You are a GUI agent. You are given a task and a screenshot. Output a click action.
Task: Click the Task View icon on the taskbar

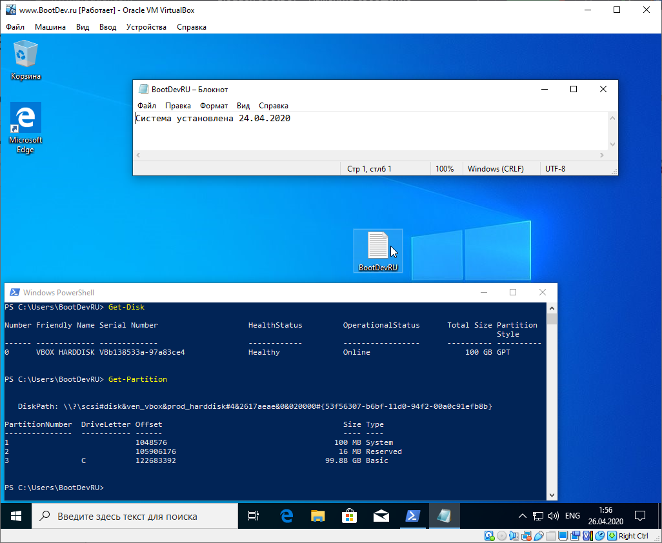click(252, 516)
